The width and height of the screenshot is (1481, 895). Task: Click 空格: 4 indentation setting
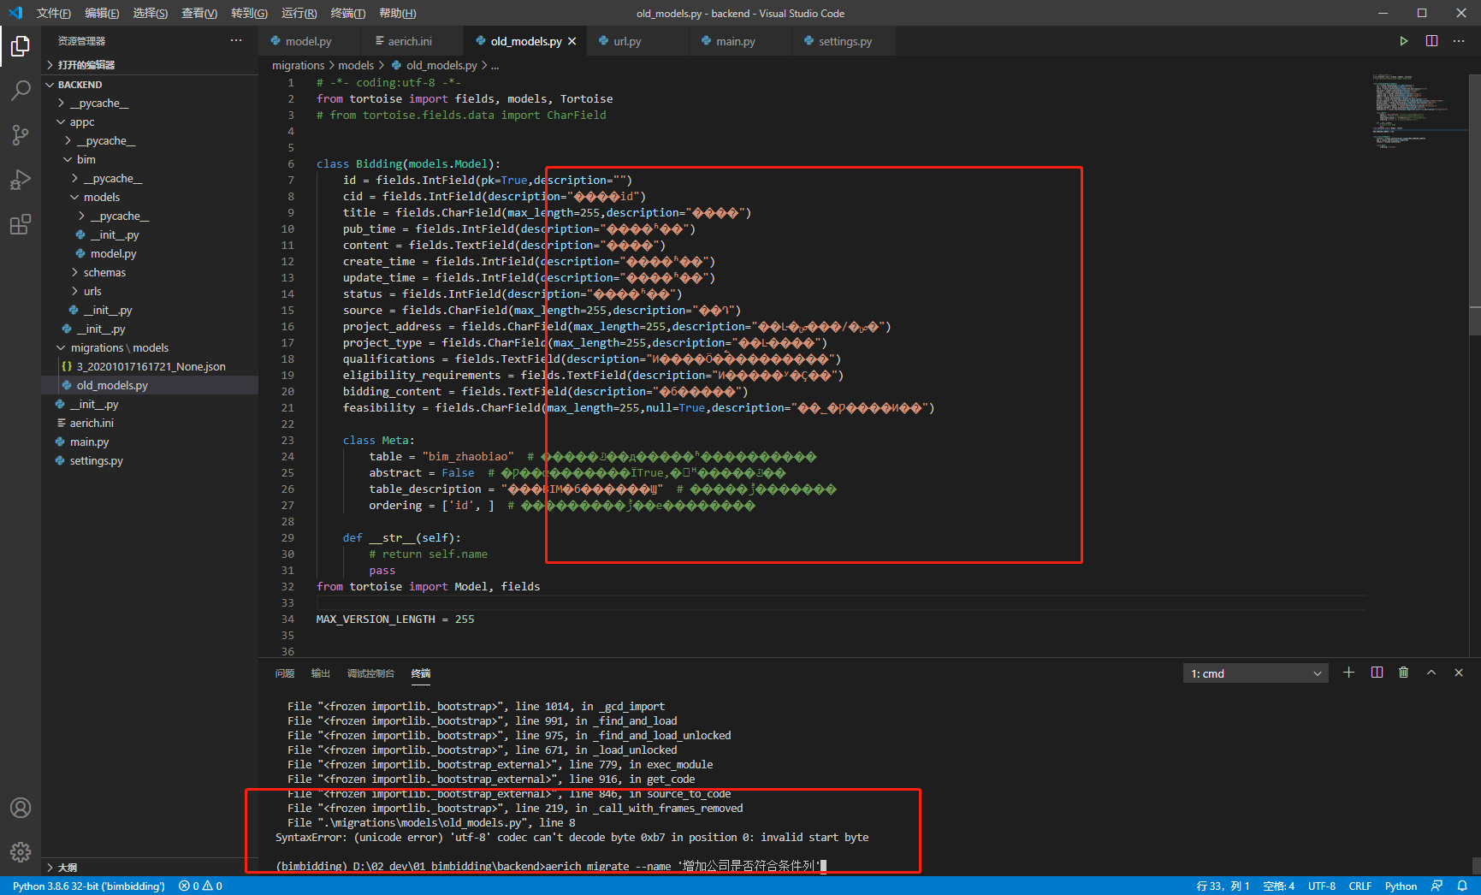tap(1278, 886)
